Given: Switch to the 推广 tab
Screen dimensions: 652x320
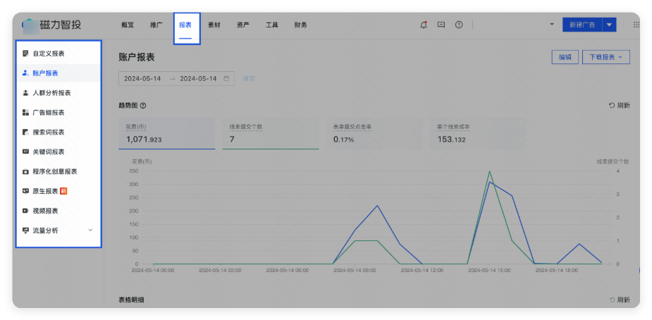Looking at the screenshot, I should pos(156,25).
